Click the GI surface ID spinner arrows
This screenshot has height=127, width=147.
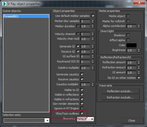point(93,57)
